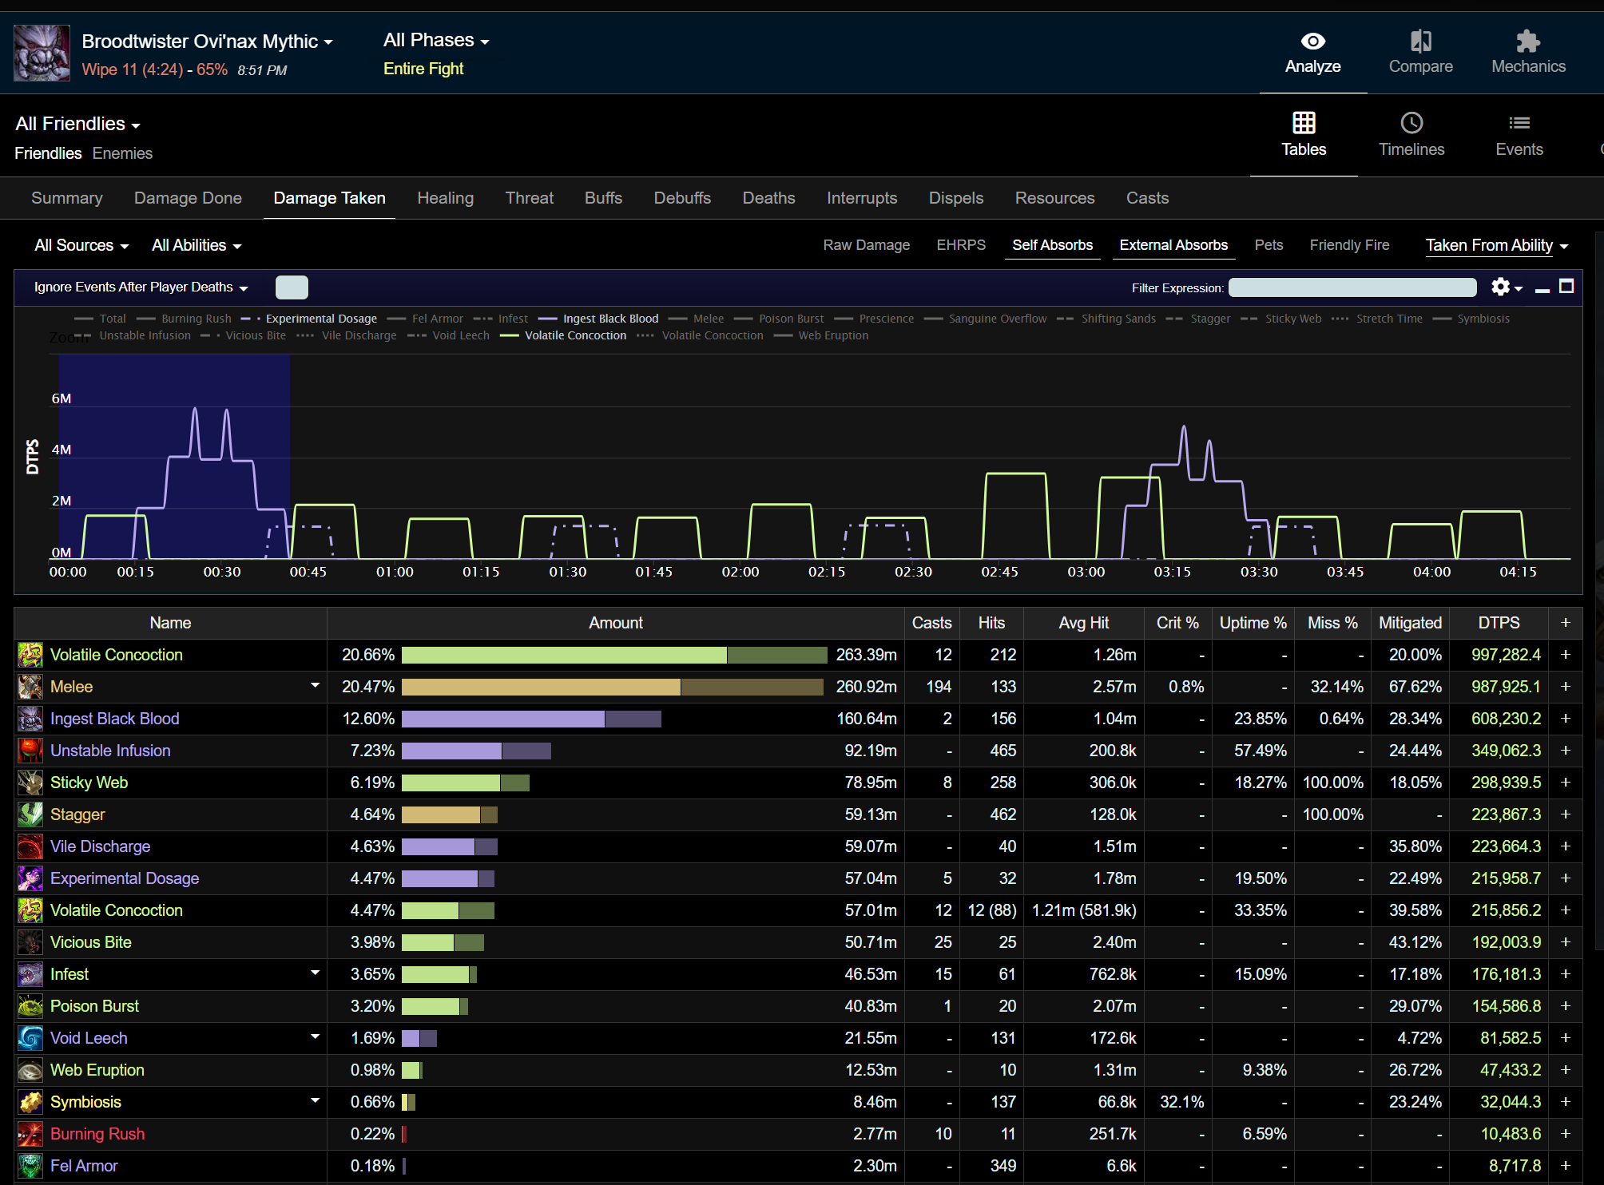Click the Filter Expression input field
Viewport: 1604px width, 1185px height.
click(1352, 287)
